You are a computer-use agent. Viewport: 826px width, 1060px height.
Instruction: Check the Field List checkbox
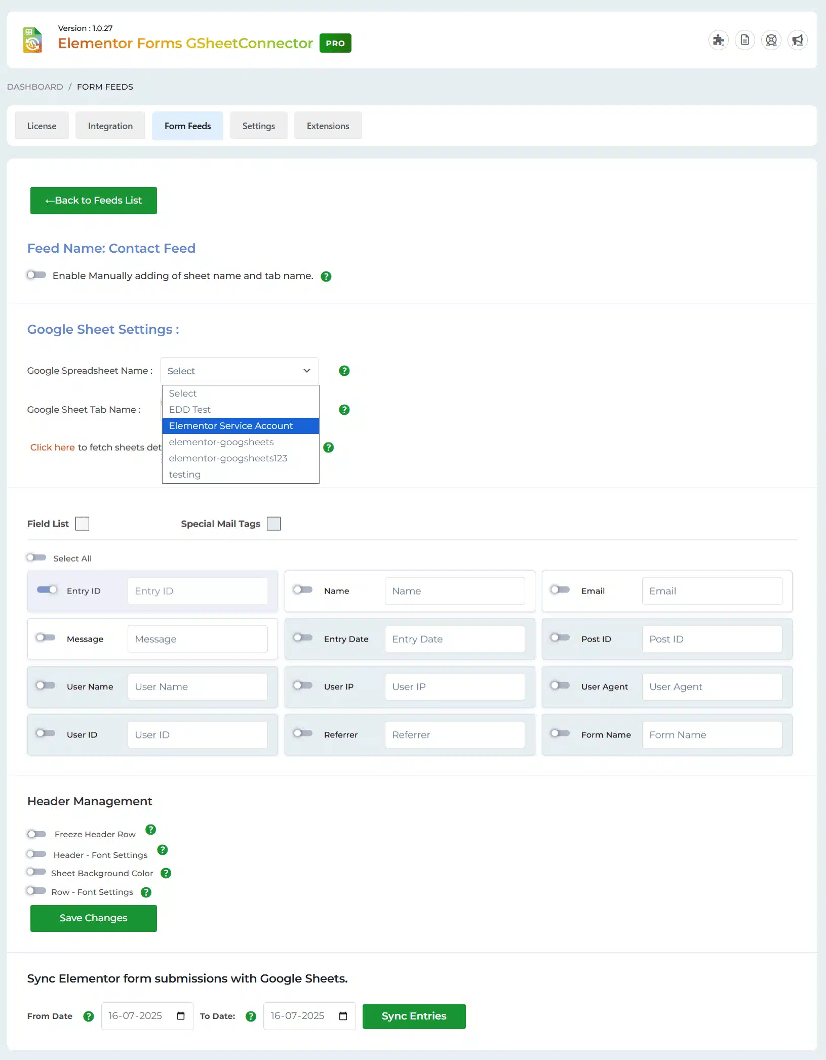click(82, 524)
